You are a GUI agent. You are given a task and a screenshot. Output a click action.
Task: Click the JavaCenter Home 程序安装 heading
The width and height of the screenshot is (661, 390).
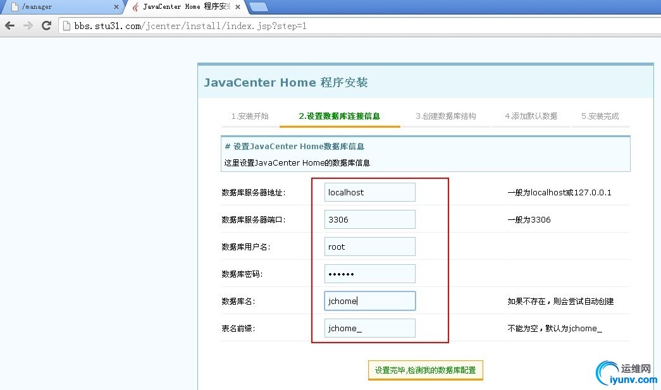point(287,83)
